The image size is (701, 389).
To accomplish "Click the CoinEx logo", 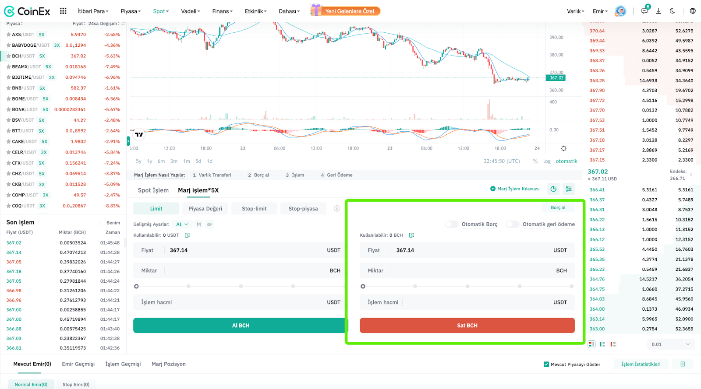I will click(x=27, y=11).
